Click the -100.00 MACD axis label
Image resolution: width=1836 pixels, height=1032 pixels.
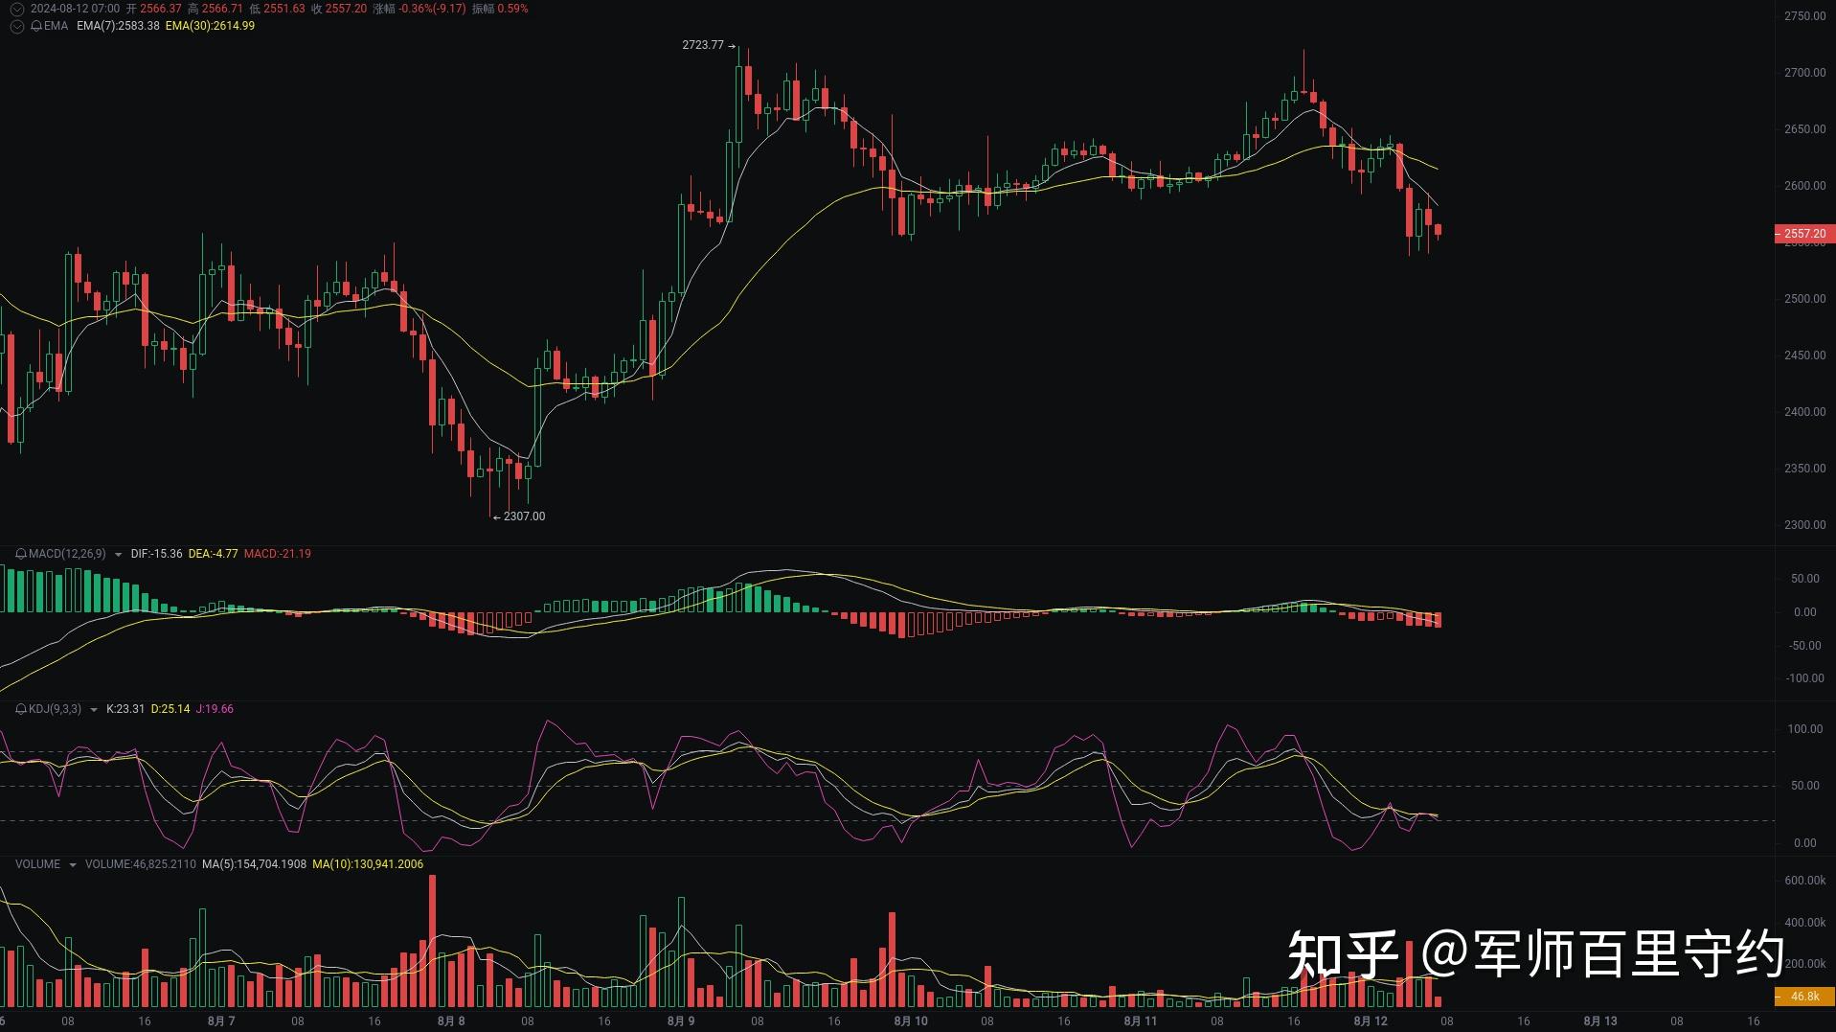click(1804, 678)
